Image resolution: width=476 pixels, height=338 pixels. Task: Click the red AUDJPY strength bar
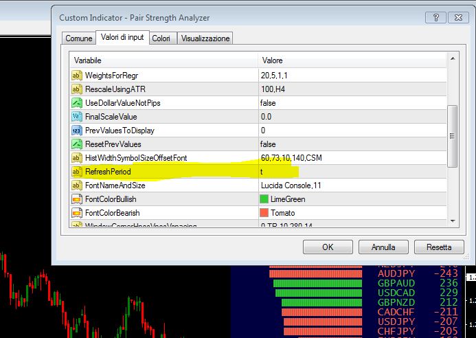(315, 273)
